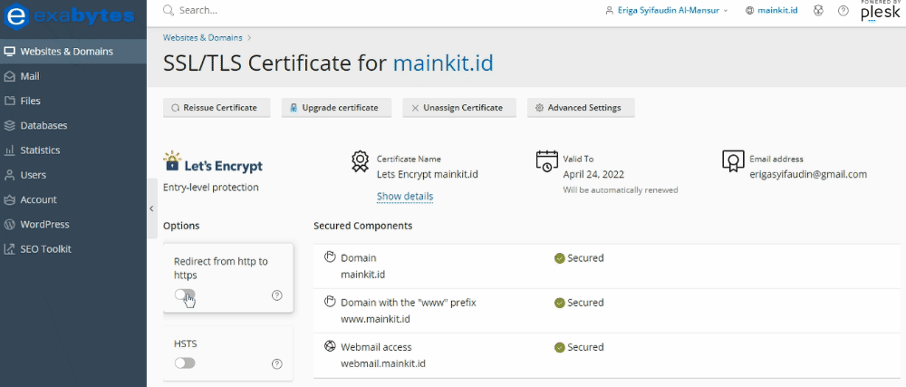The height and width of the screenshot is (387, 906).
Task: Click the Statistics bar chart icon
Action: (x=9, y=150)
